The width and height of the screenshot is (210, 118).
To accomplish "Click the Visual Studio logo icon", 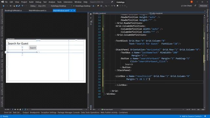I will coord(2,2).
